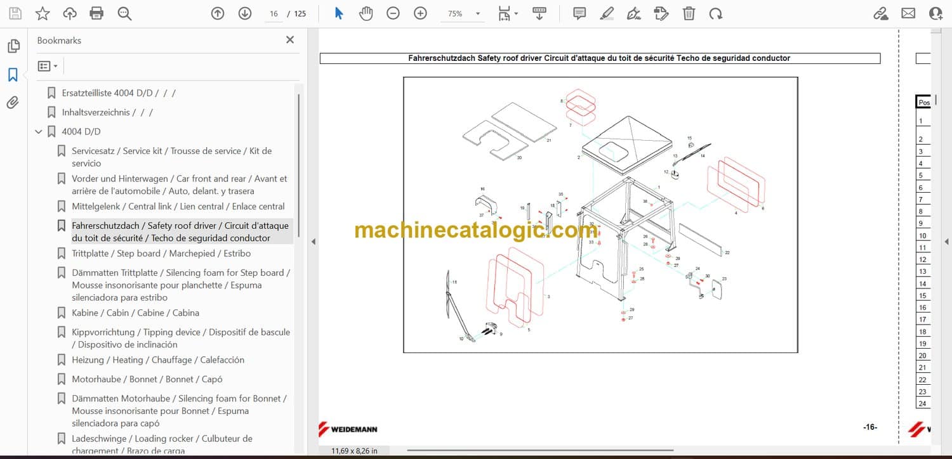The image size is (952, 459).
Task: Jump to Servicesatz / Service kit bookmark
Action: pos(171,157)
